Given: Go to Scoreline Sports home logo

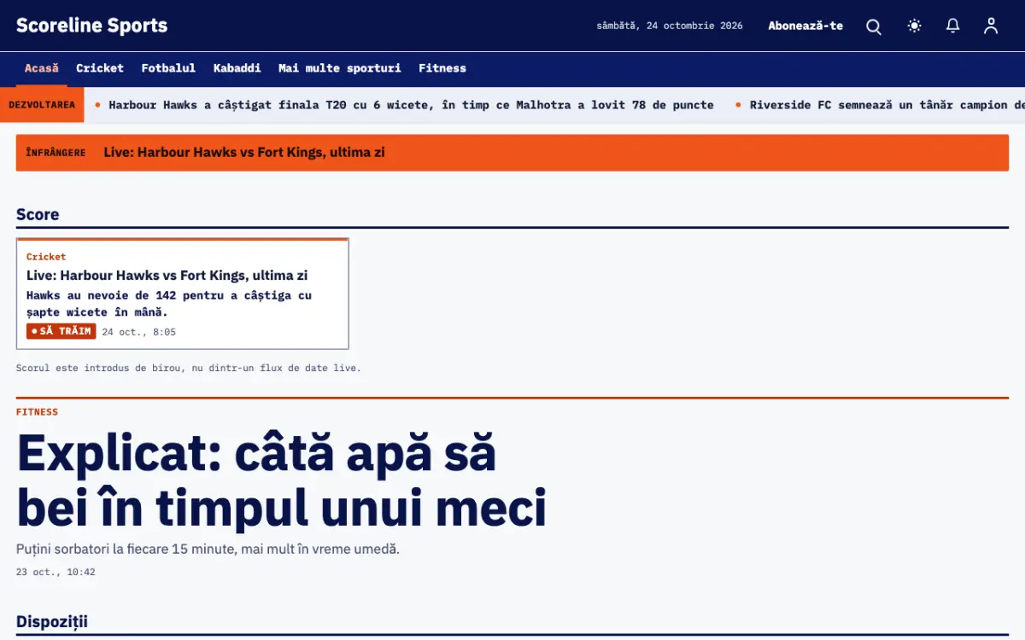Looking at the screenshot, I should point(92,26).
